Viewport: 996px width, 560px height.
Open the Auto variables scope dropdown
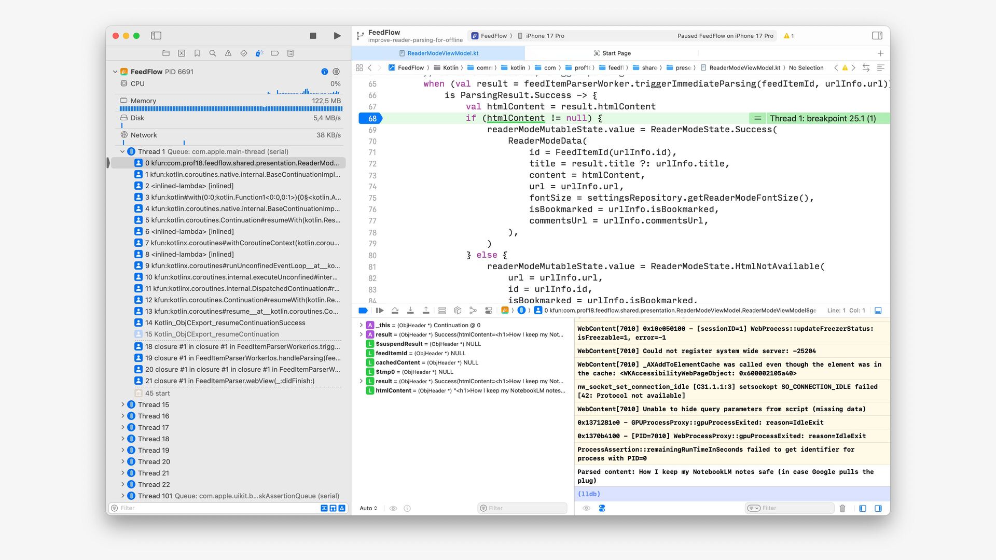click(x=368, y=508)
